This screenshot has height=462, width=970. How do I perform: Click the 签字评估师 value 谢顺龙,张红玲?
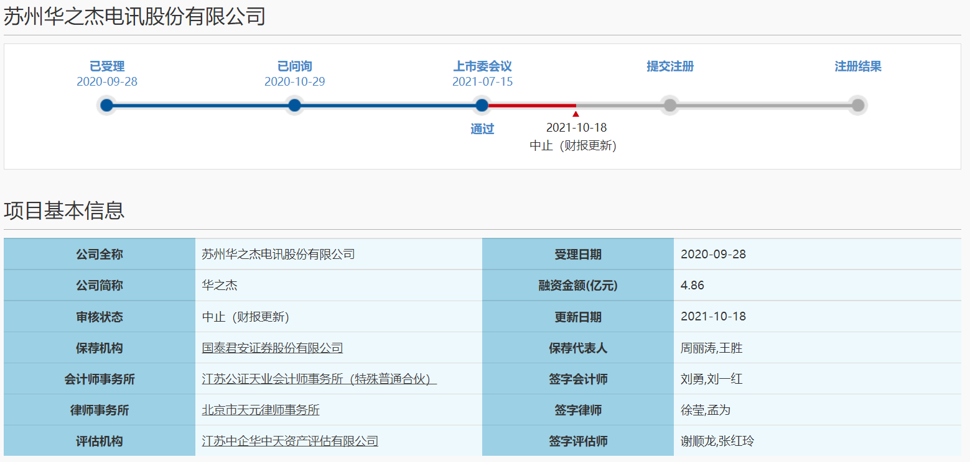pyautogui.click(x=717, y=441)
